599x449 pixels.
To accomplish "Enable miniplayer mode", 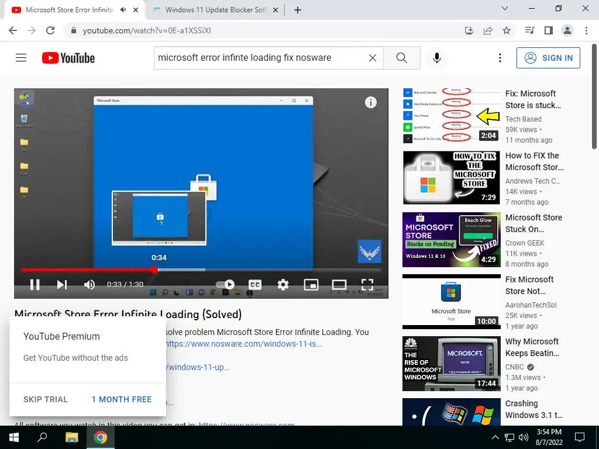I will [x=311, y=285].
